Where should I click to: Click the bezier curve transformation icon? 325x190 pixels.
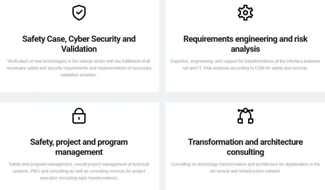246,116
